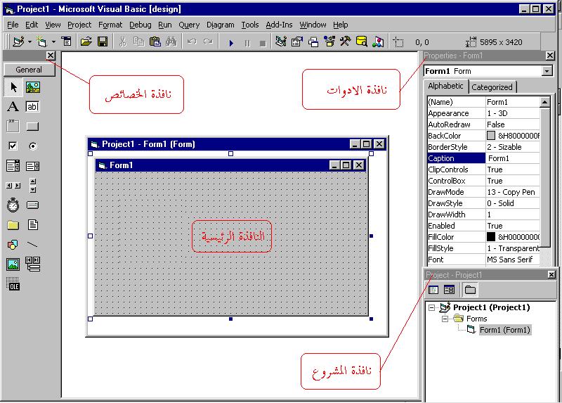
Task: Open the Data View Window toolbar icon
Action: pos(361,41)
